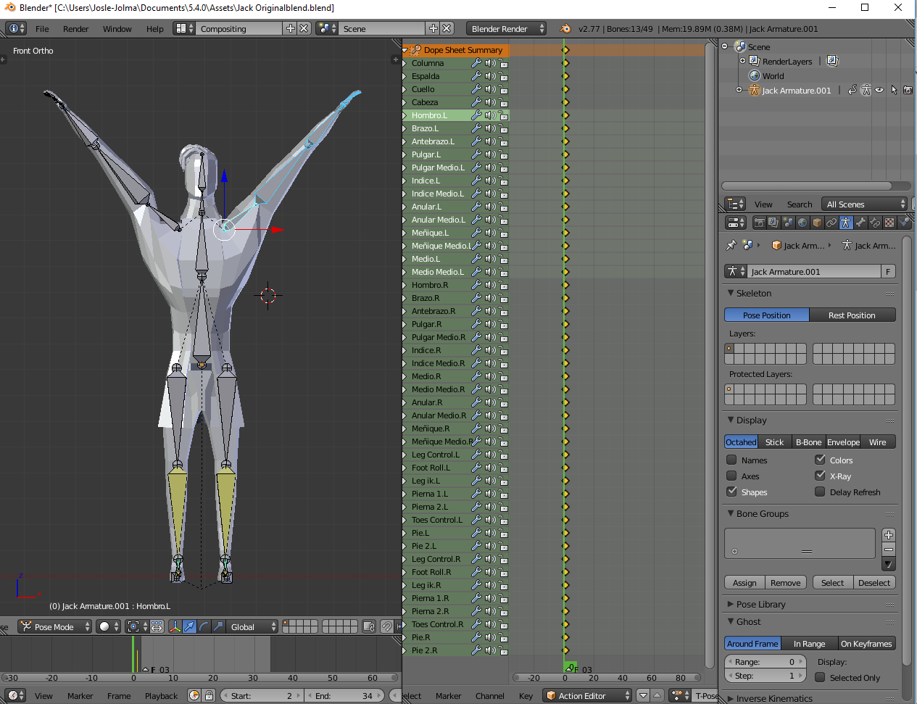Click the Rest Position button

click(x=852, y=315)
